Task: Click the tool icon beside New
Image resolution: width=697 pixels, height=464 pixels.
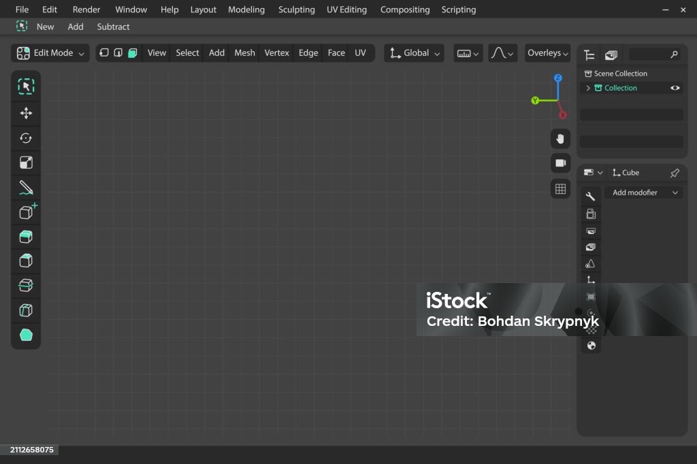Action: 22,27
